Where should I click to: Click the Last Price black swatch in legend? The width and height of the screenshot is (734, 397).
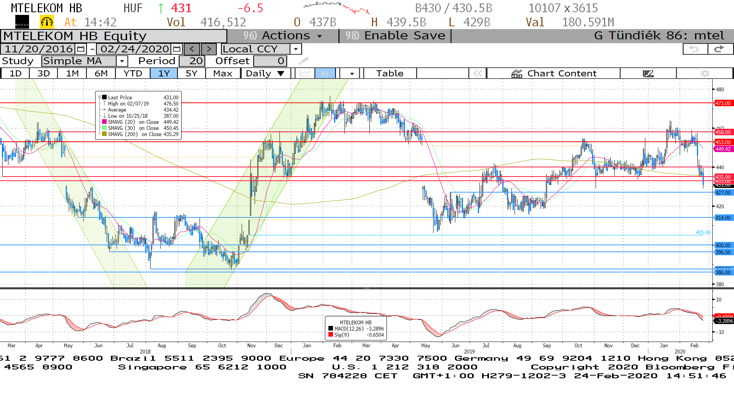104,97
